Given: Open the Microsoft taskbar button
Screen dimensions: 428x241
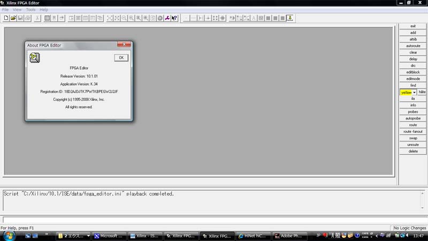Looking at the screenshot, I should click(x=109, y=236).
